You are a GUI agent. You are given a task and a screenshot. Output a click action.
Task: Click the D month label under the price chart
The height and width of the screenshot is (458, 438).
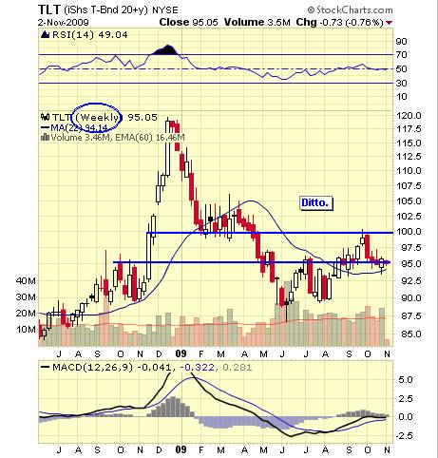click(159, 354)
